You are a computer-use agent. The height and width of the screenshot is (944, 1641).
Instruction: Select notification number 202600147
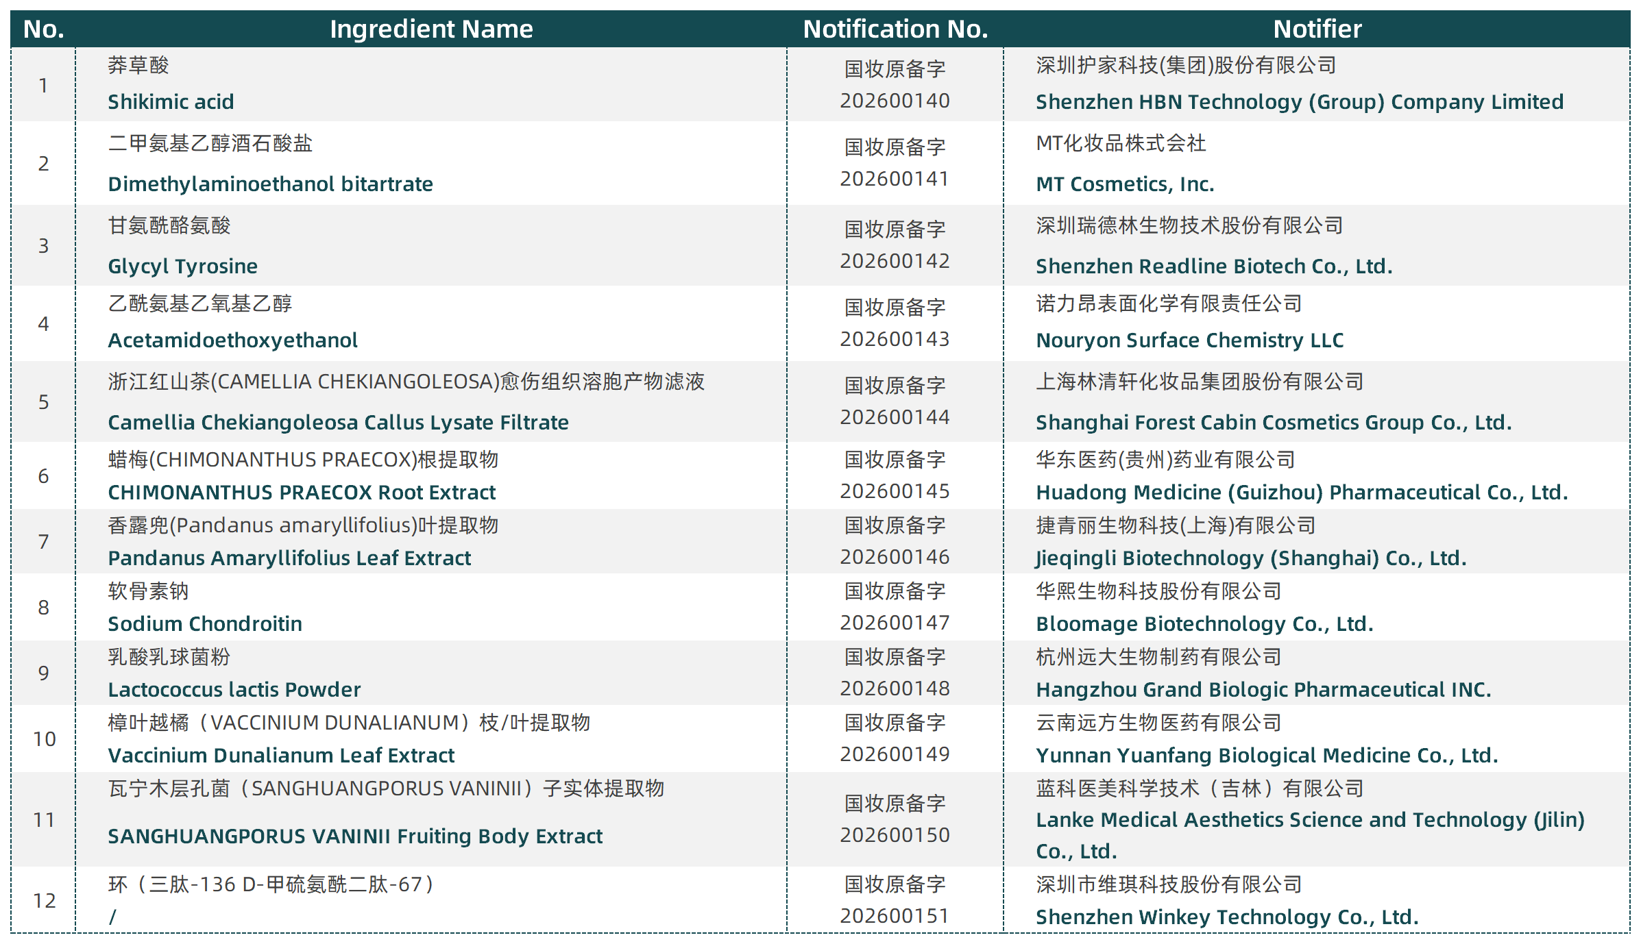coord(895,623)
